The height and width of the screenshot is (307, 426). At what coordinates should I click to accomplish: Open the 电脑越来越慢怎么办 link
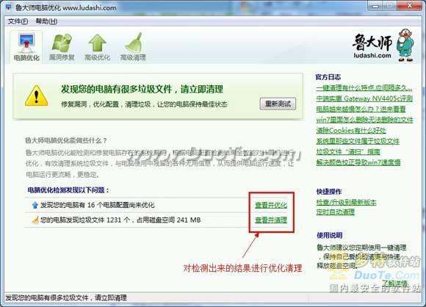(361, 109)
